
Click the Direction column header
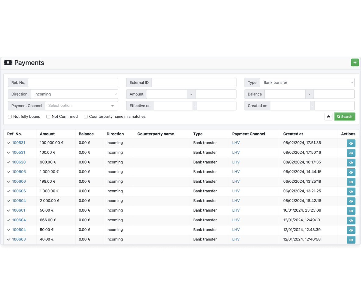(115, 134)
